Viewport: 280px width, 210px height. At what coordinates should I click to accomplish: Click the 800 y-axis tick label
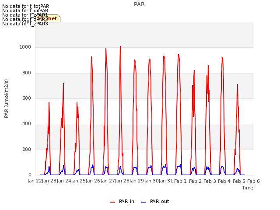pyautogui.click(x=27, y=73)
